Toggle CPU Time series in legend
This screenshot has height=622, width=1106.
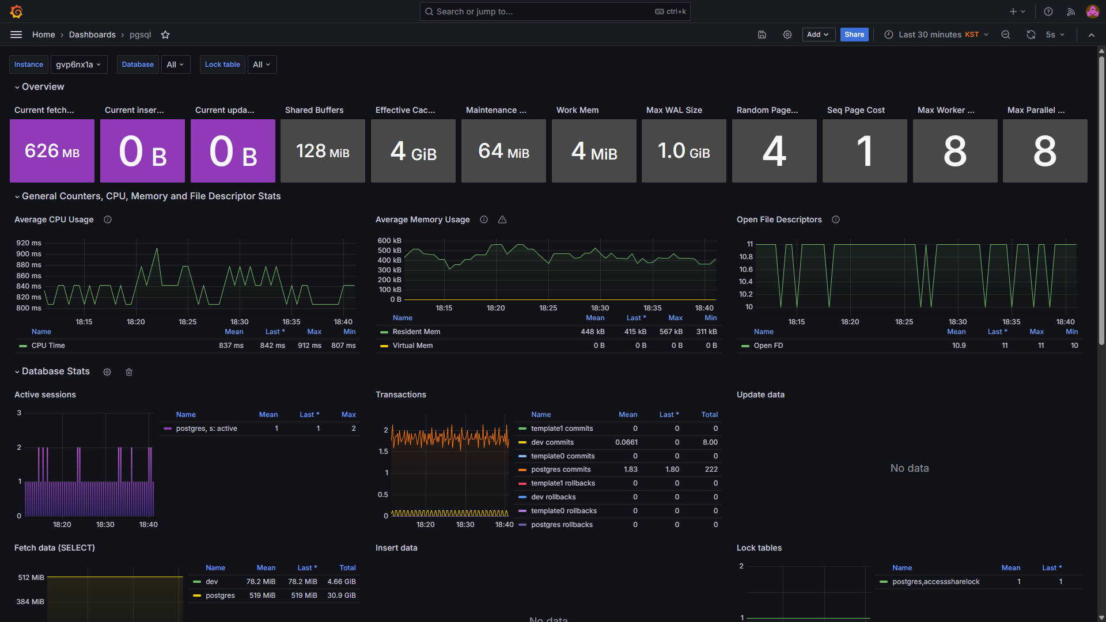(x=48, y=346)
